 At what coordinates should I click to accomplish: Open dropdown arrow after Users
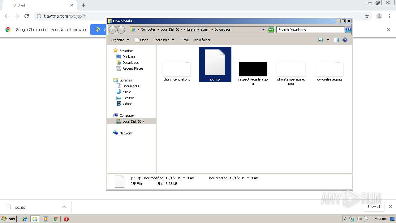[x=198, y=30]
